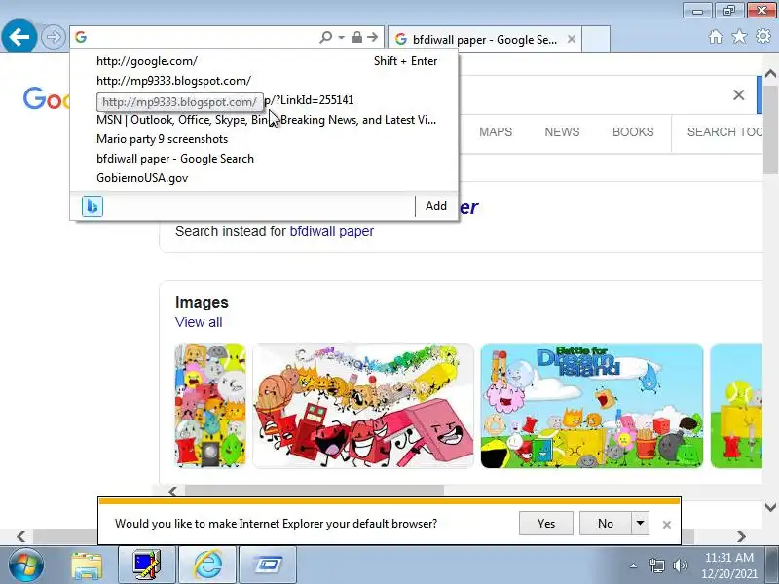Pick bfdiwall paper - Google Search suggestion
The image size is (779, 584).
(x=264, y=159)
